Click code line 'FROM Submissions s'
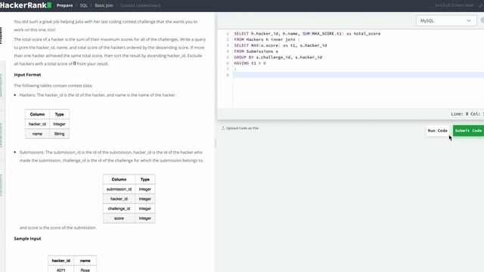 coord(256,51)
